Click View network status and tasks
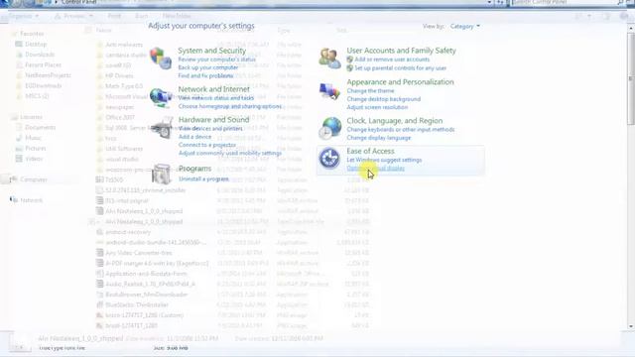This screenshot has width=635, height=357. click(x=216, y=98)
